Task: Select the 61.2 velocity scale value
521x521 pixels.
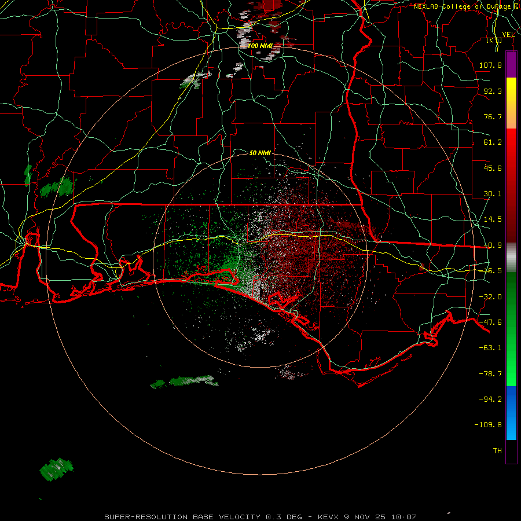Action: pos(493,142)
